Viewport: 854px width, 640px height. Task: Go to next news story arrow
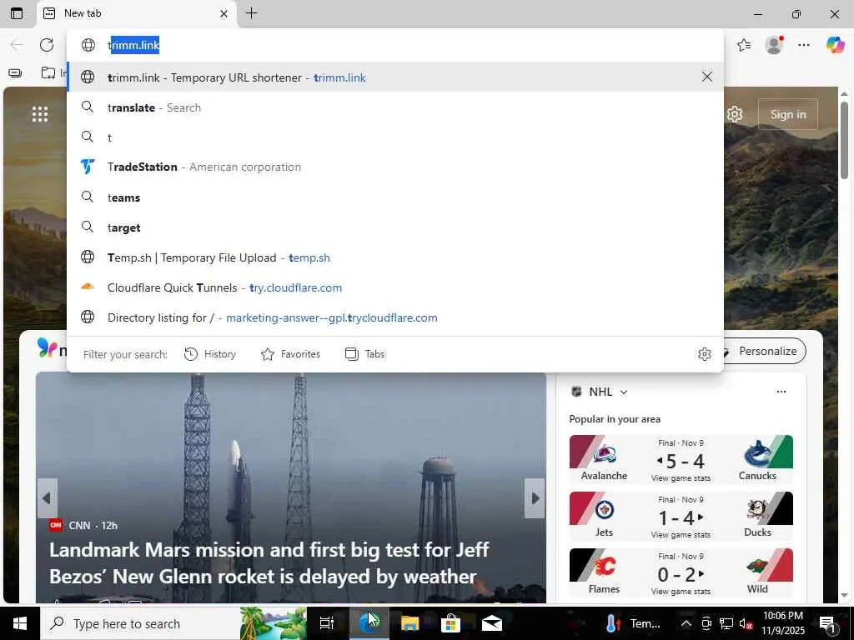(535, 498)
